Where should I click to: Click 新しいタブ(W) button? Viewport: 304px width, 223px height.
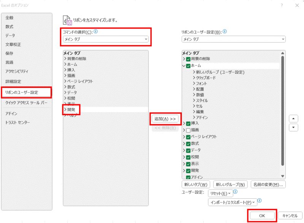pyautogui.click(x=196, y=185)
